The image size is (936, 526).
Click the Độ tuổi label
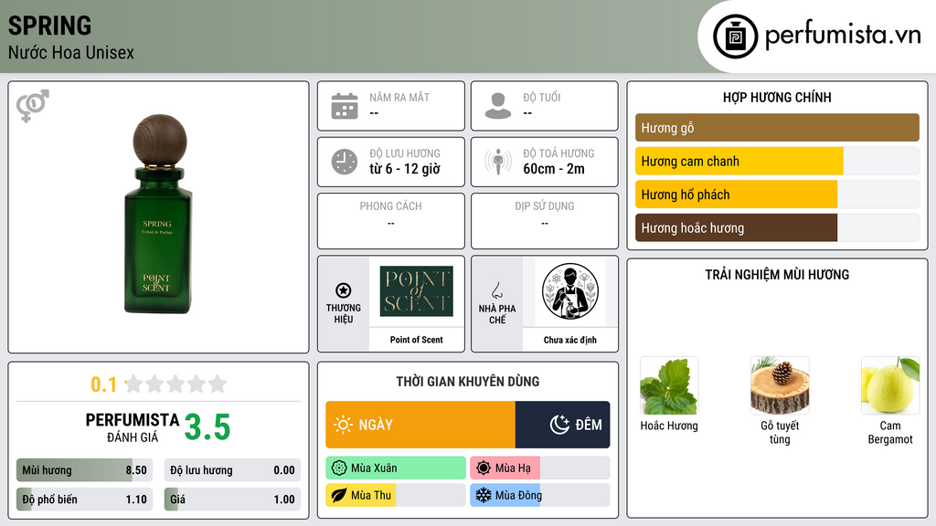coord(542,97)
